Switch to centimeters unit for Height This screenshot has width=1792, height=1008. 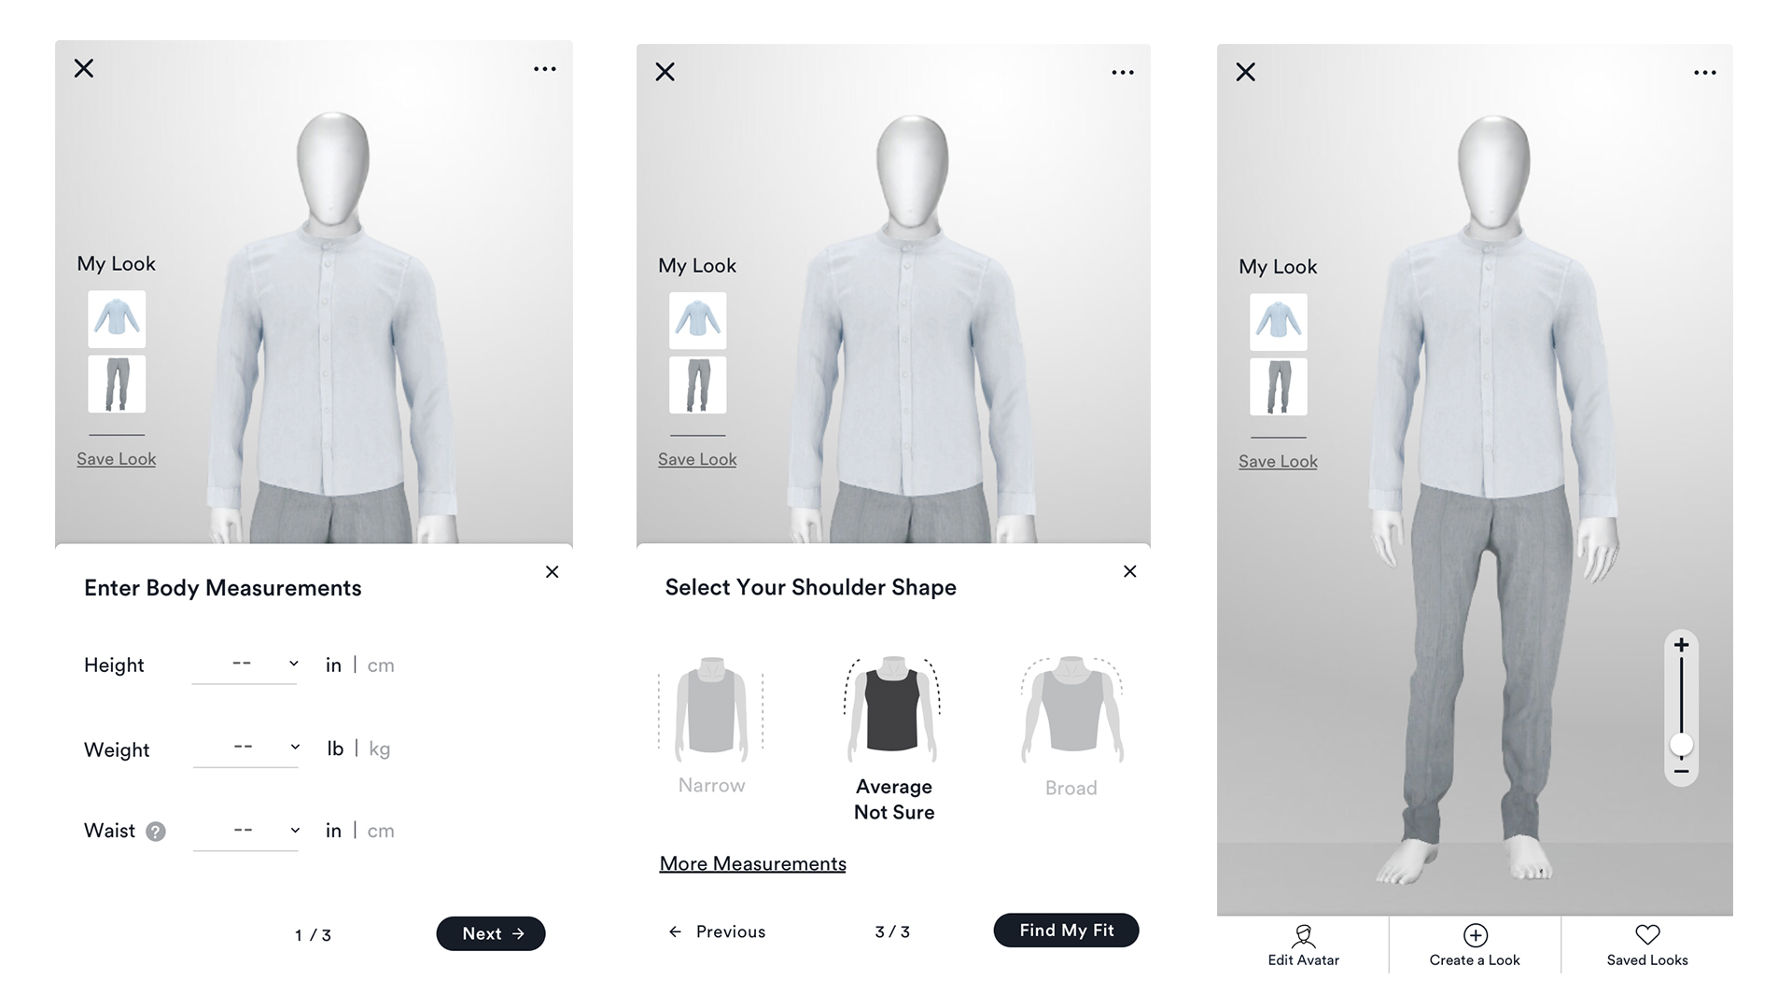pos(380,665)
